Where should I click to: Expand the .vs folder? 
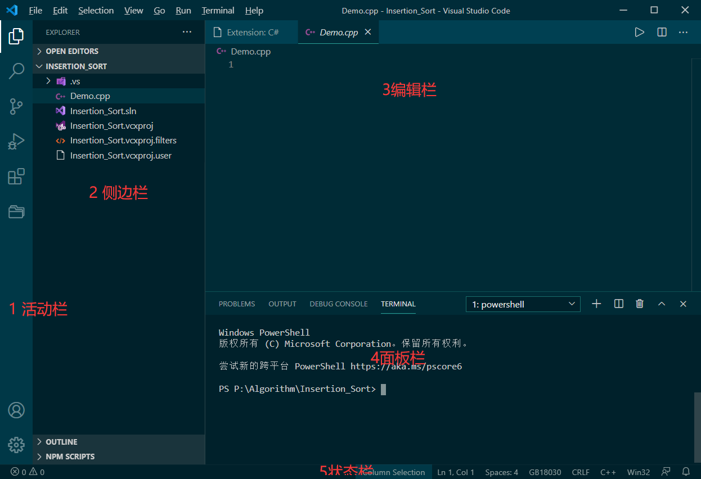119,81
